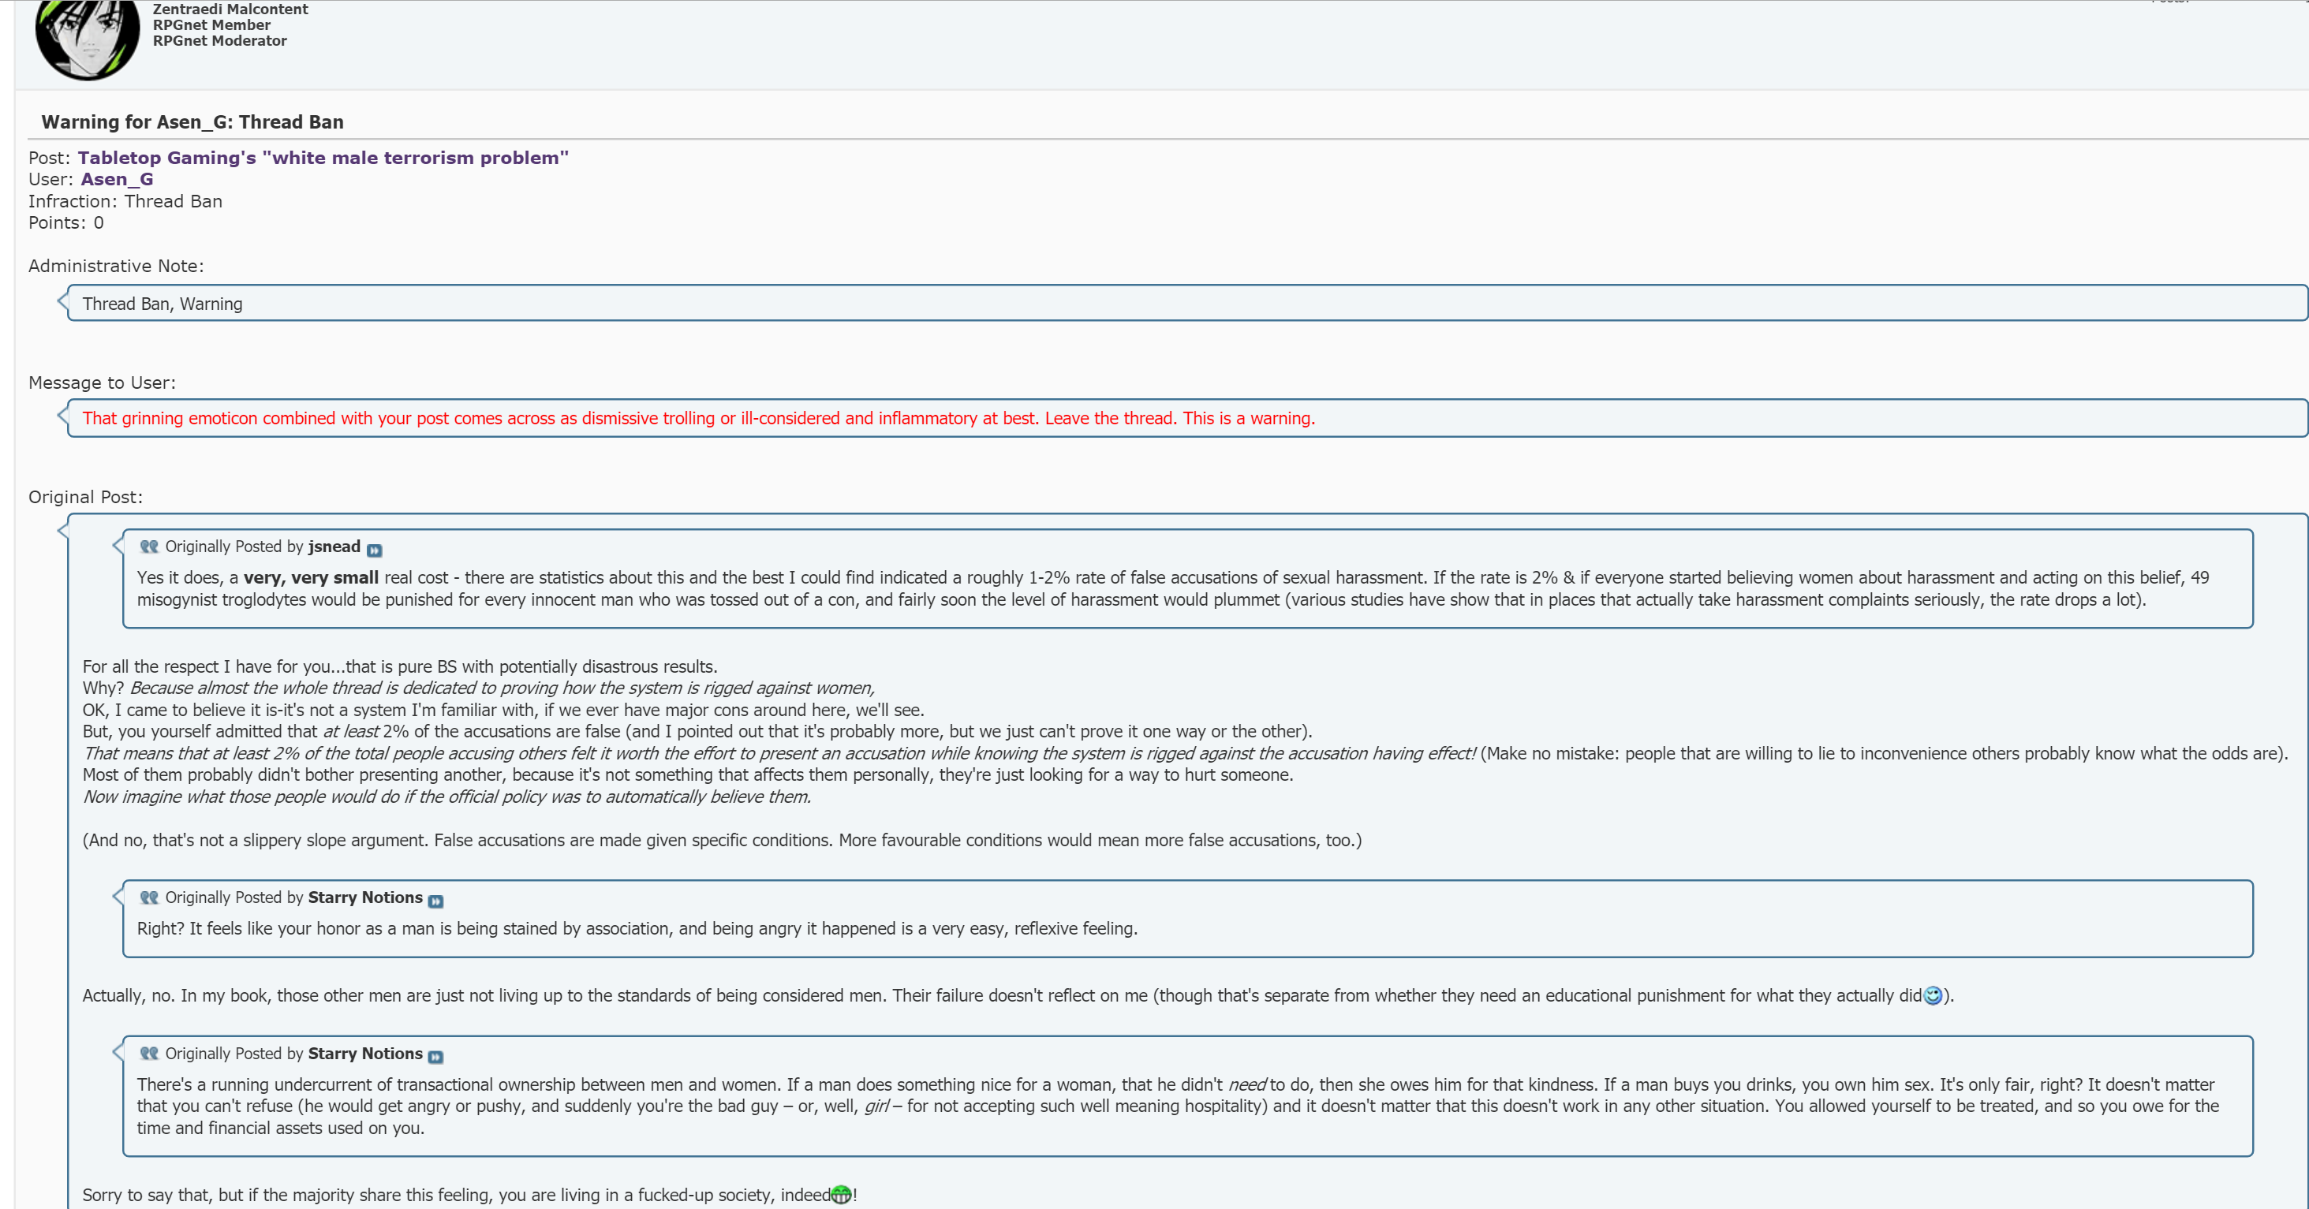Click the heading "Warning for Asen_G: Thread Ban"
The image size is (2309, 1209).
(192, 122)
